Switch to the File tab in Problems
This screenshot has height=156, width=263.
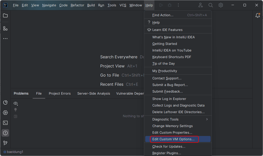coord(39,93)
